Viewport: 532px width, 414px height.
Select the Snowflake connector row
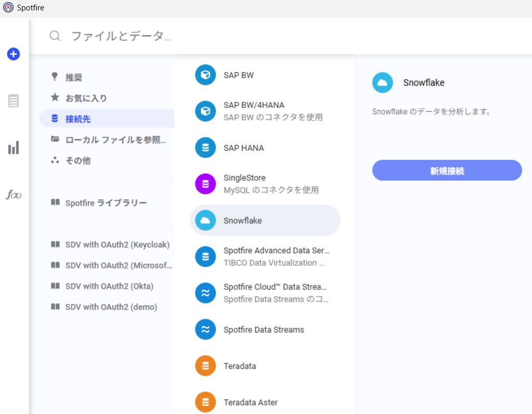click(x=265, y=220)
